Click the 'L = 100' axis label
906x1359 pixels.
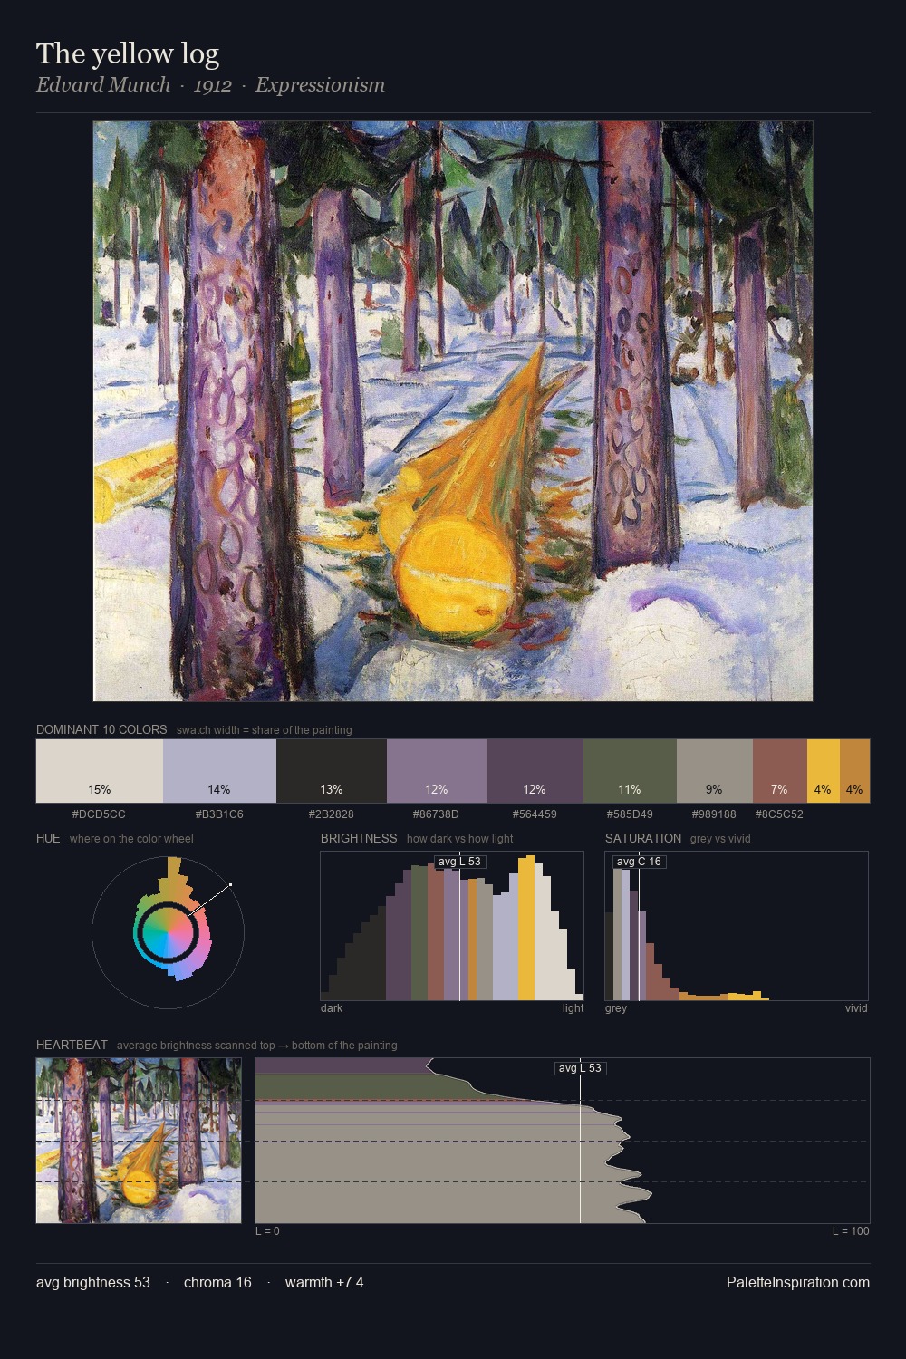click(x=851, y=1231)
